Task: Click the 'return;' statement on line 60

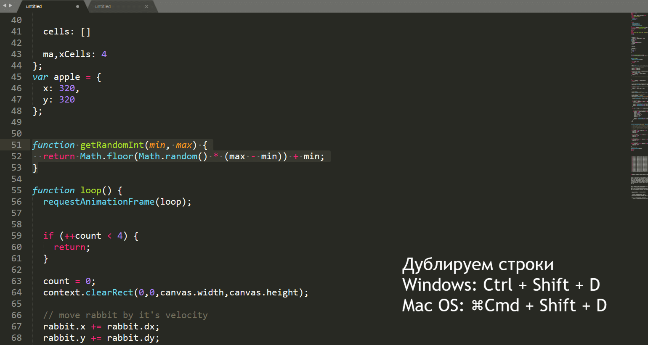Action: coord(72,247)
